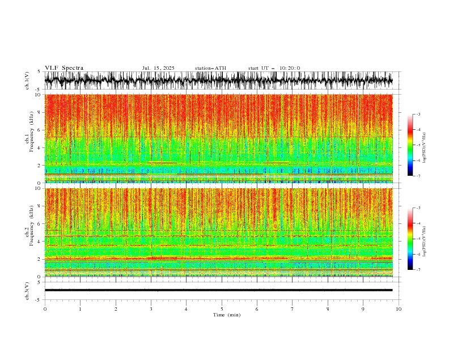The image size is (449, 347).
Task: Click inside the ch.1 frequency spectrogram
Action: coord(218,138)
